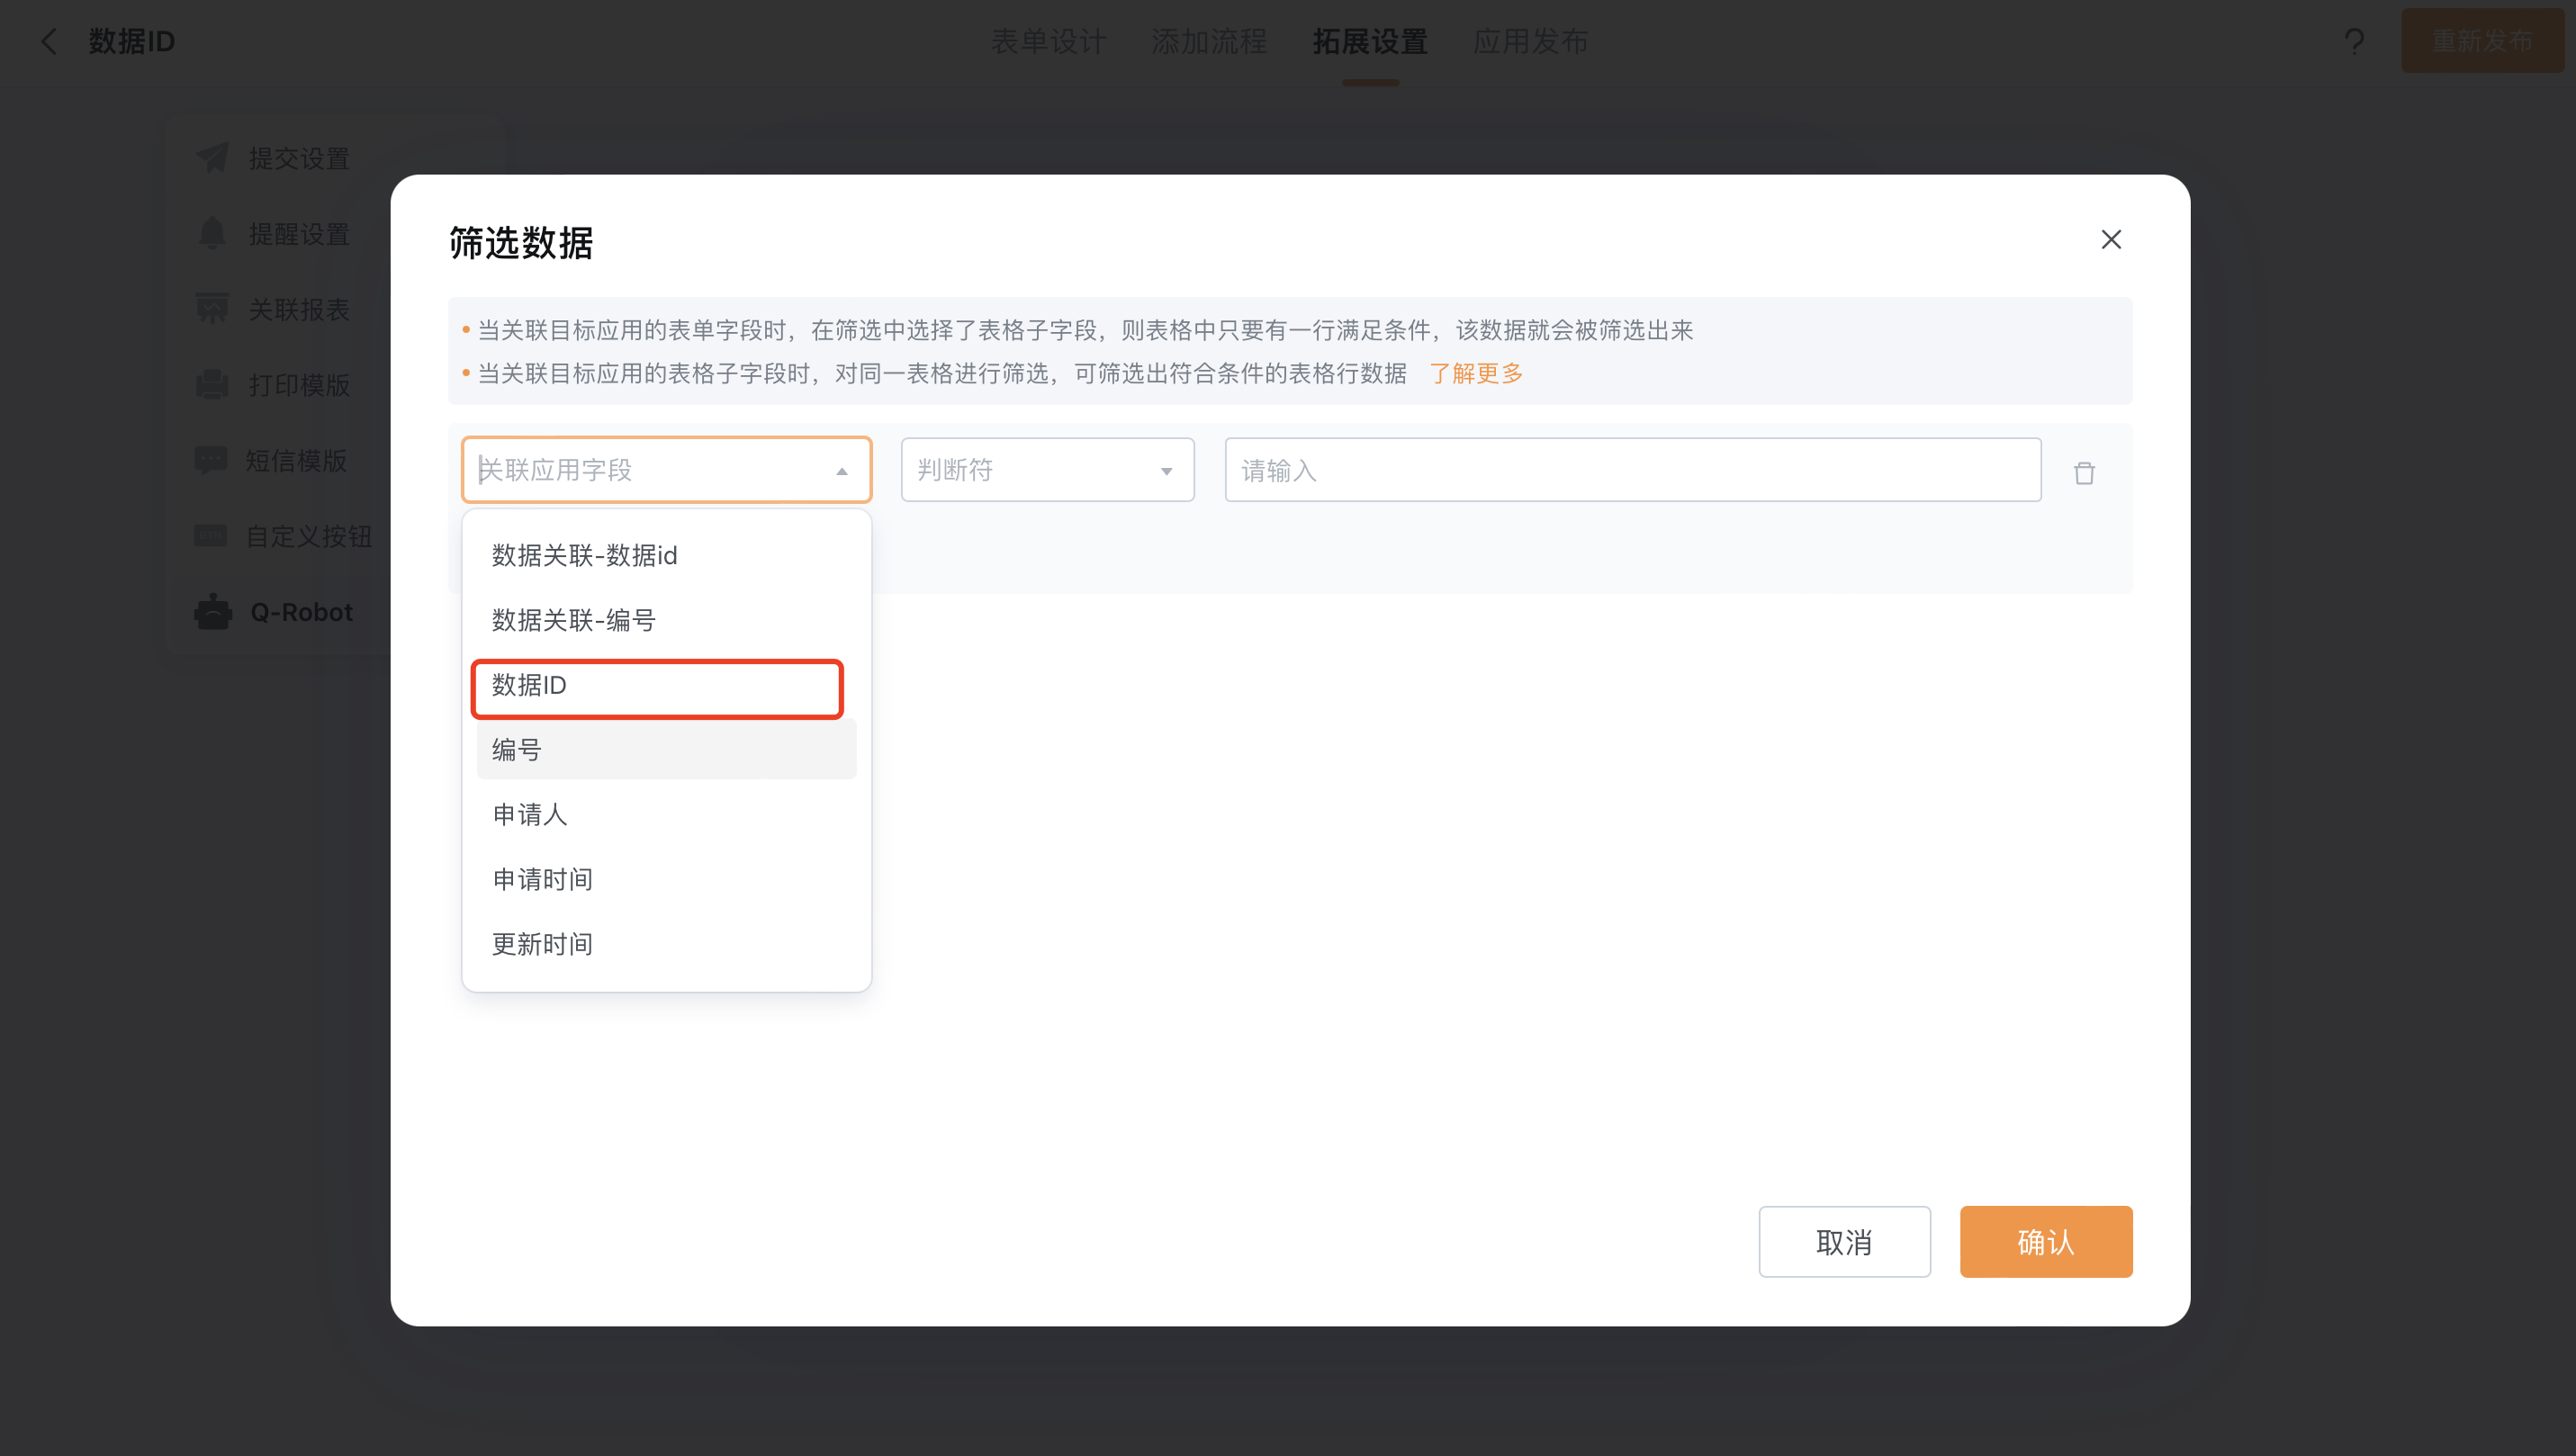Click the 自定义按钮 button icon
The height and width of the screenshot is (1456, 2576).
tap(211, 536)
